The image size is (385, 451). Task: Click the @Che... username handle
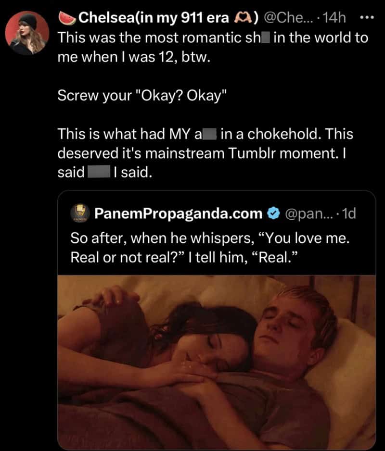click(289, 18)
